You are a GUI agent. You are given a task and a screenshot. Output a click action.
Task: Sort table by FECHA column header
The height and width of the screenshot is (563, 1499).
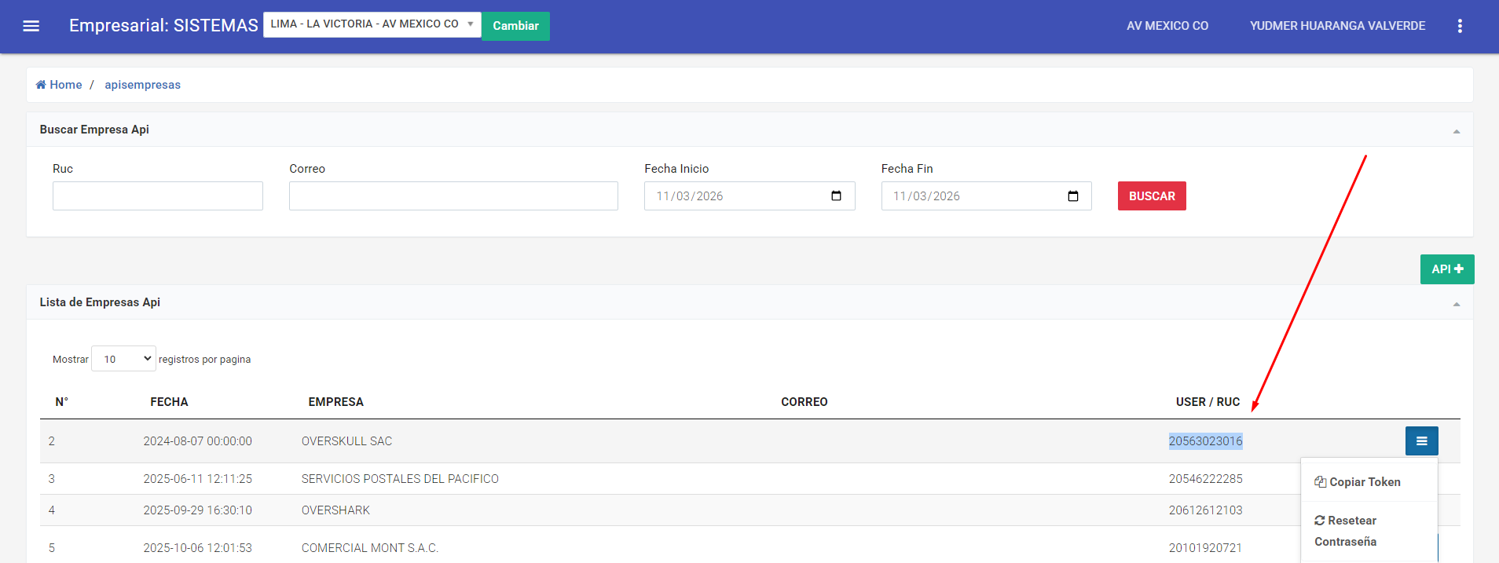coord(169,402)
